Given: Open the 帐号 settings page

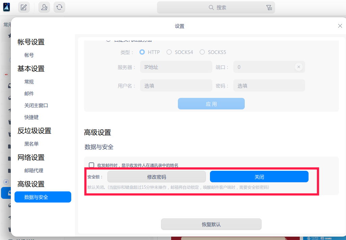Looking at the screenshot, I should coord(29,55).
